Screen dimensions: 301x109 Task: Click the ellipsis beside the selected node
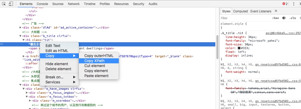tap(2, 44)
